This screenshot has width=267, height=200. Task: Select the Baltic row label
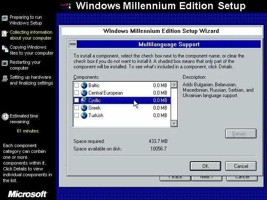click(x=94, y=85)
